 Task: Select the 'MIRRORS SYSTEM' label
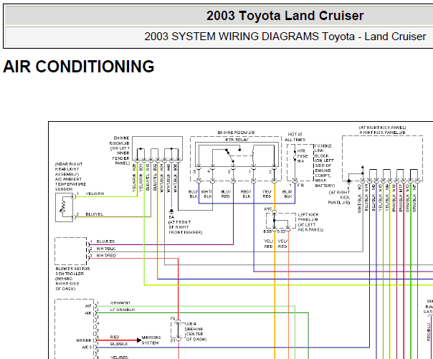(x=151, y=340)
